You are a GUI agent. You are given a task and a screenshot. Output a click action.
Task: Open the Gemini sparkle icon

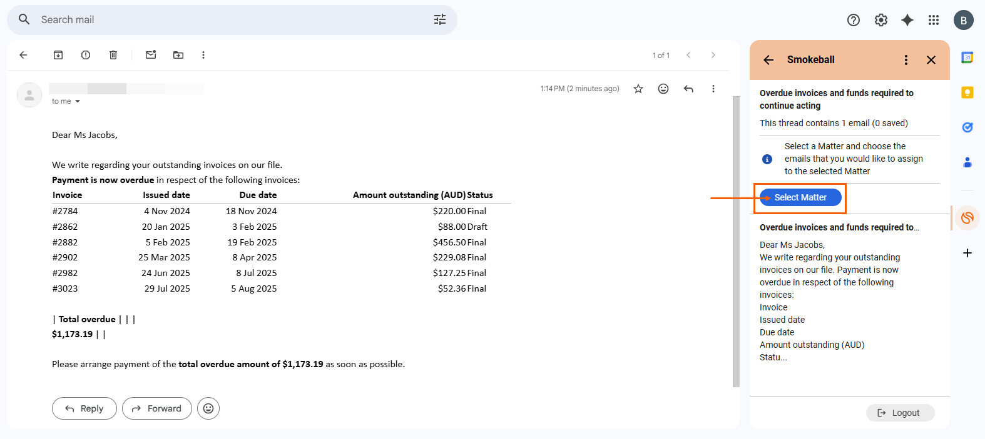907,20
